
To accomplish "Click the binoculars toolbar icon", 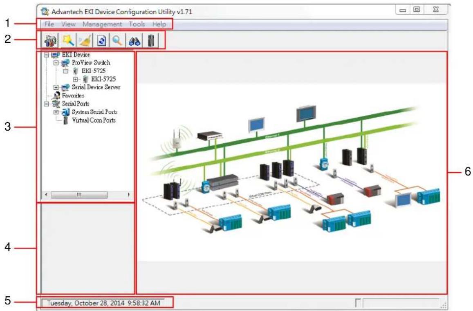I will click(x=134, y=41).
